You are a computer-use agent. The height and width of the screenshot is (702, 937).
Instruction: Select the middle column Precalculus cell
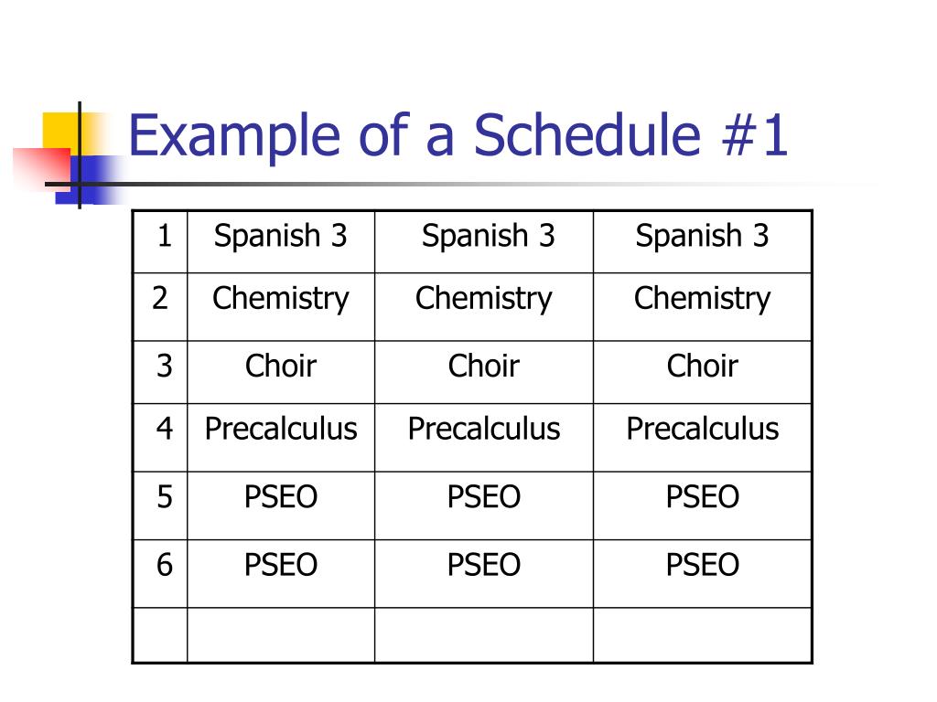pos(484,438)
